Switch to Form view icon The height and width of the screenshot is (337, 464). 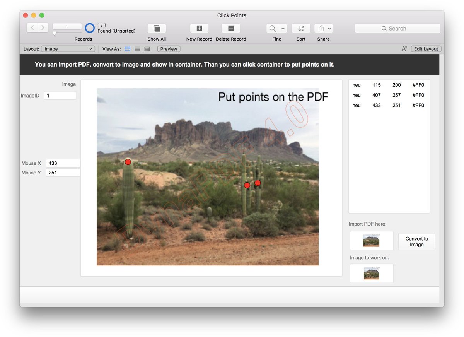pyautogui.click(x=127, y=49)
